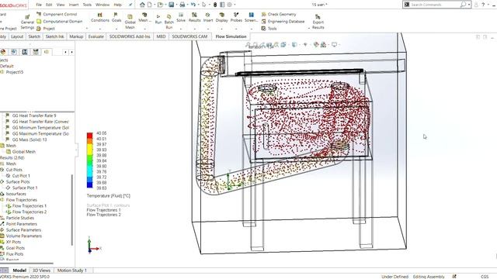Open the Tools dropdown in the ribbon
This screenshot has height=279, width=497.
[x=272, y=29]
